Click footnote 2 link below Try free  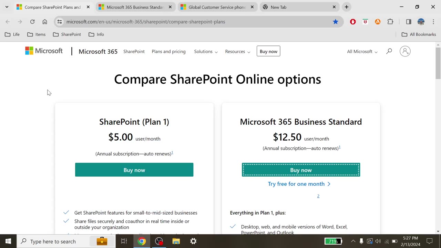(318, 196)
